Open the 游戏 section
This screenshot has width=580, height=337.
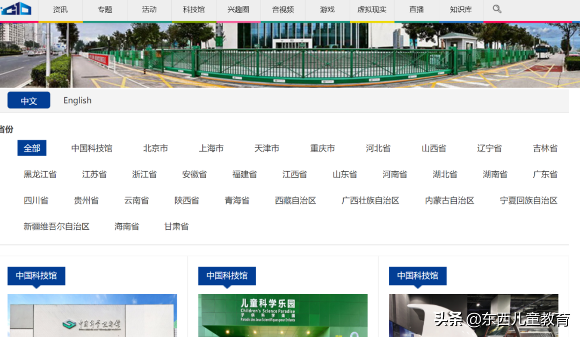click(x=327, y=9)
